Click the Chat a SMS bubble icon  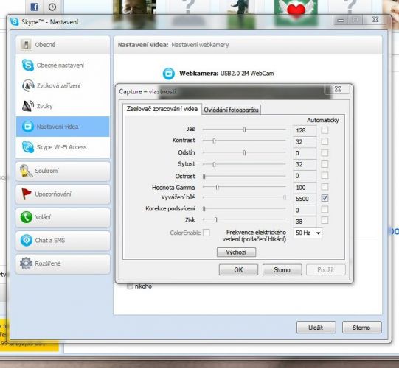pos(27,240)
